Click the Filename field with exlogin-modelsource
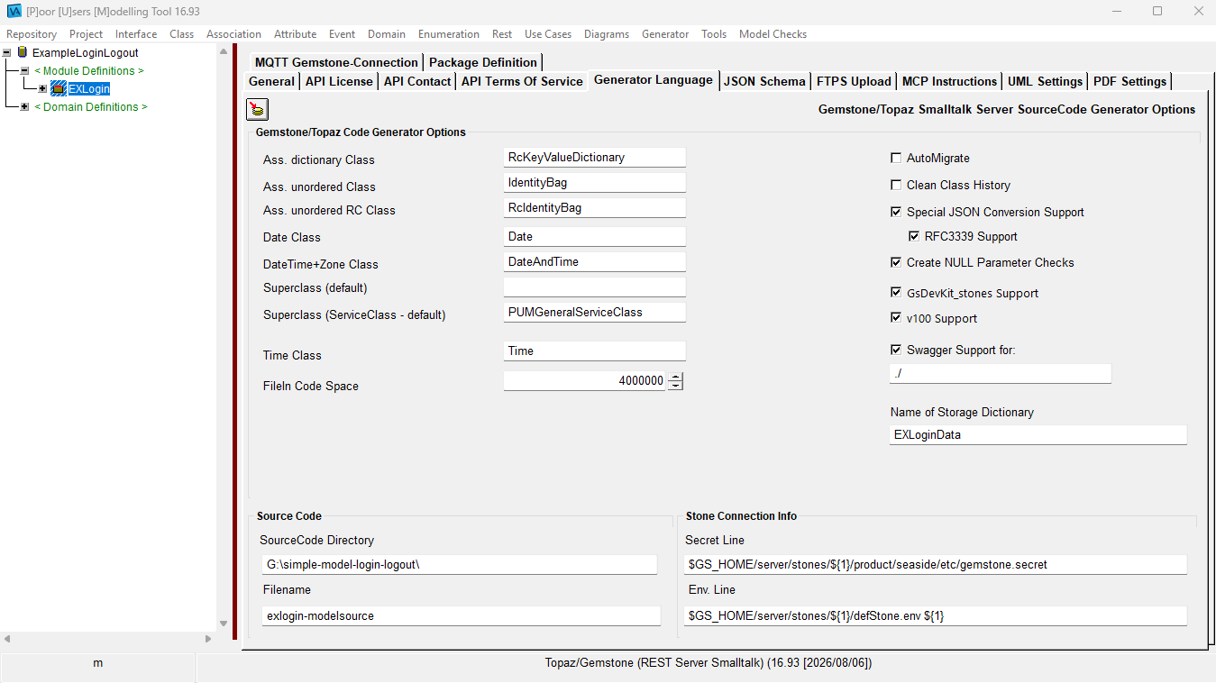1216x683 pixels. pyautogui.click(x=462, y=616)
